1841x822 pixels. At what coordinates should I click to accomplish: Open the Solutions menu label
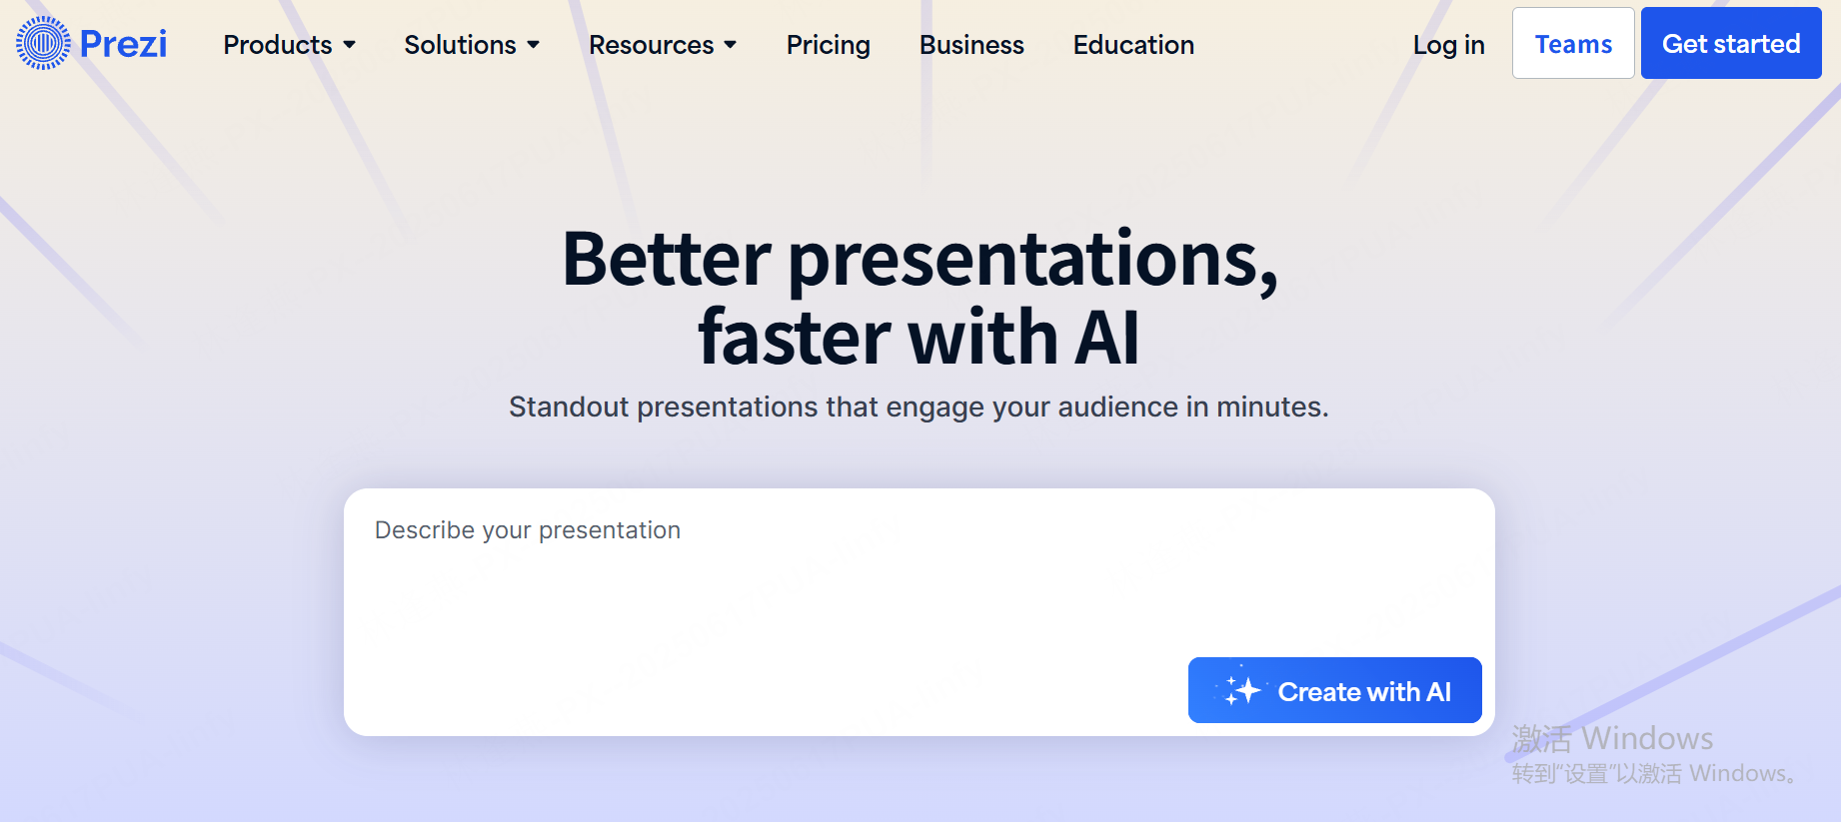pyautogui.click(x=460, y=45)
